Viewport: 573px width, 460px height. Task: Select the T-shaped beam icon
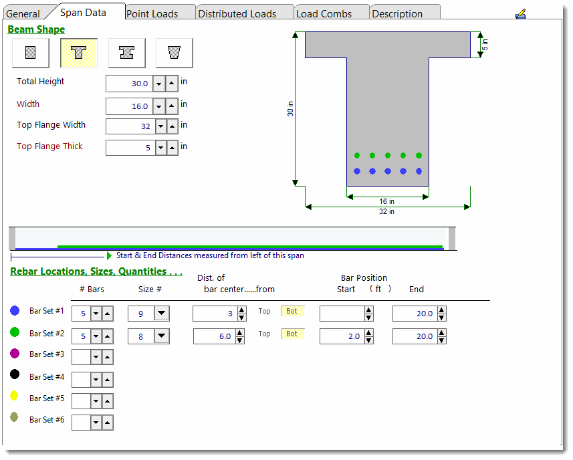click(79, 53)
